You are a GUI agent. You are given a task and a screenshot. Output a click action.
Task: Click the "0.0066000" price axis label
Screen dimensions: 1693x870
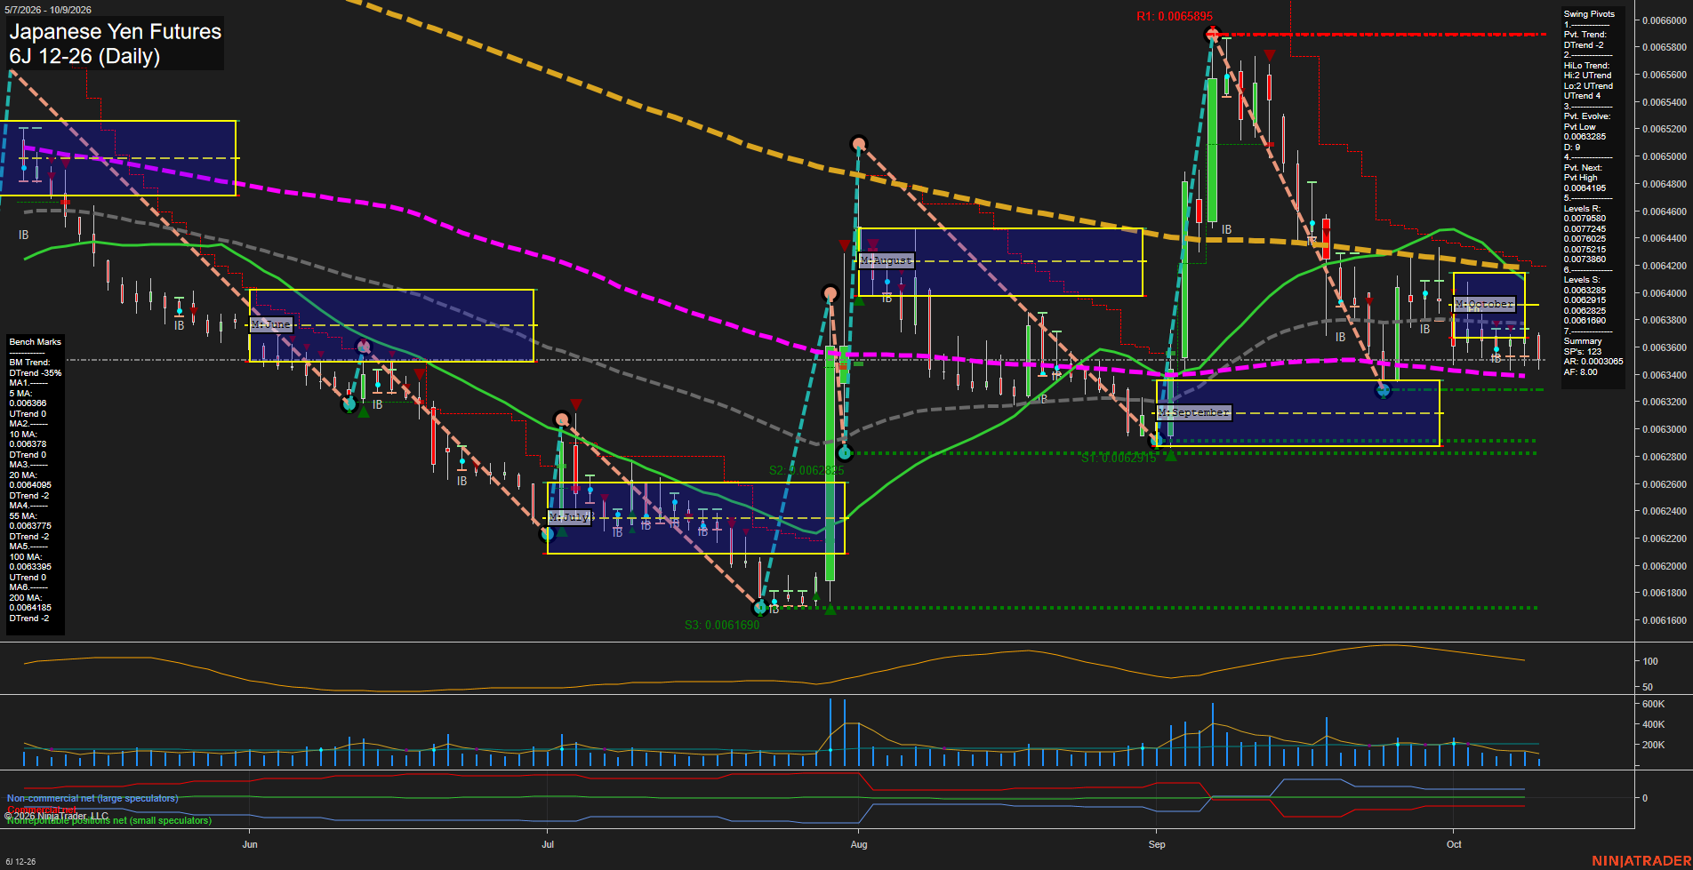click(1665, 20)
